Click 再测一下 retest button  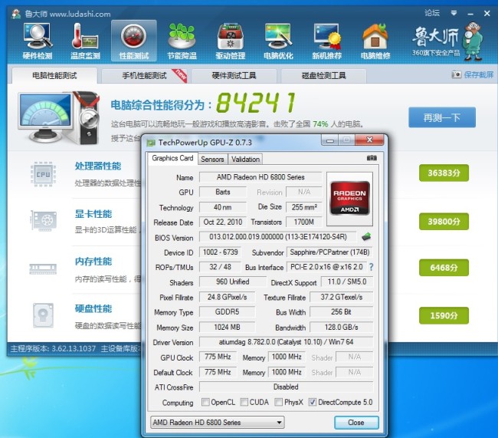coord(442,117)
